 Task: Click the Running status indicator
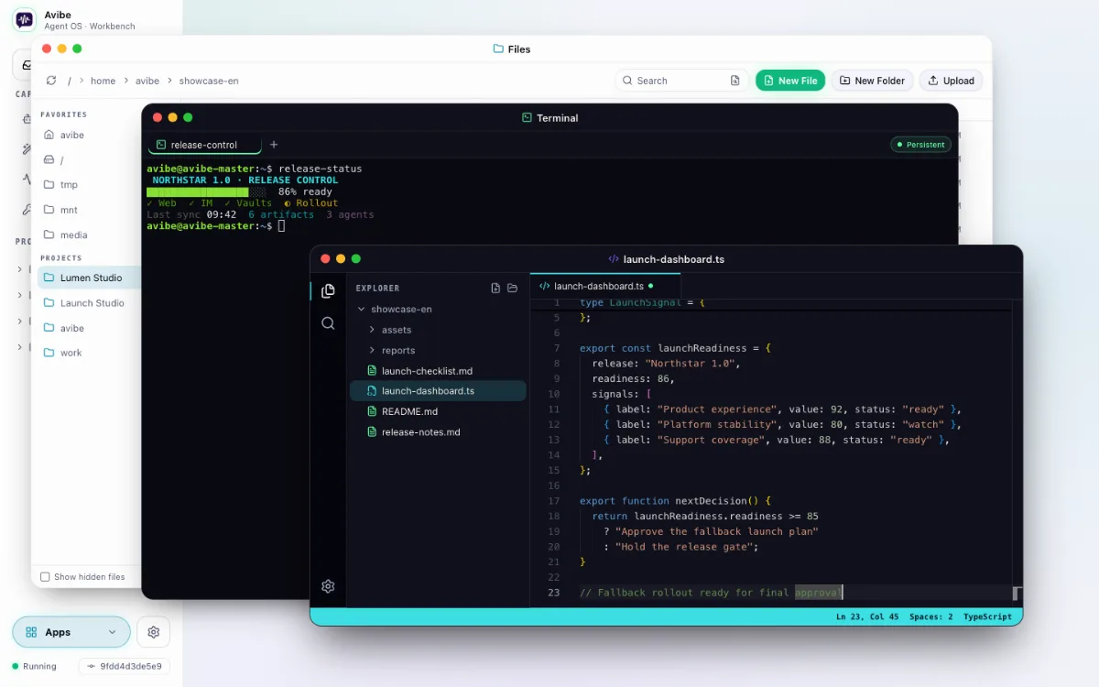[34, 666]
